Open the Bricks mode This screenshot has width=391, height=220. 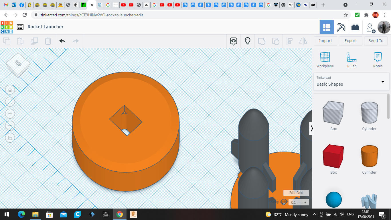click(x=355, y=27)
